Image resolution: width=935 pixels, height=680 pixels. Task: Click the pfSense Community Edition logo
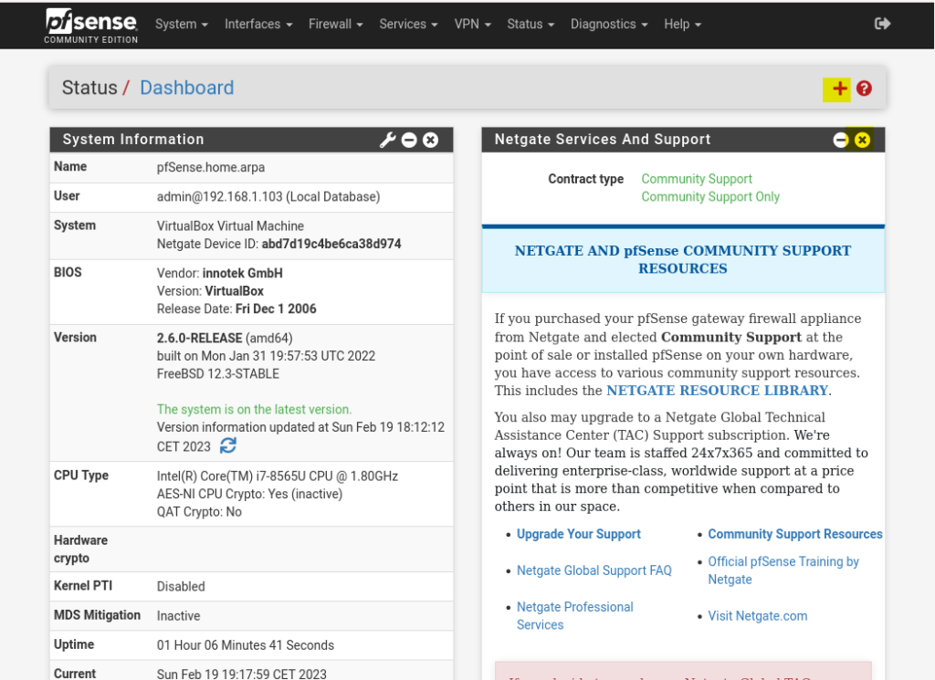[x=91, y=26]
